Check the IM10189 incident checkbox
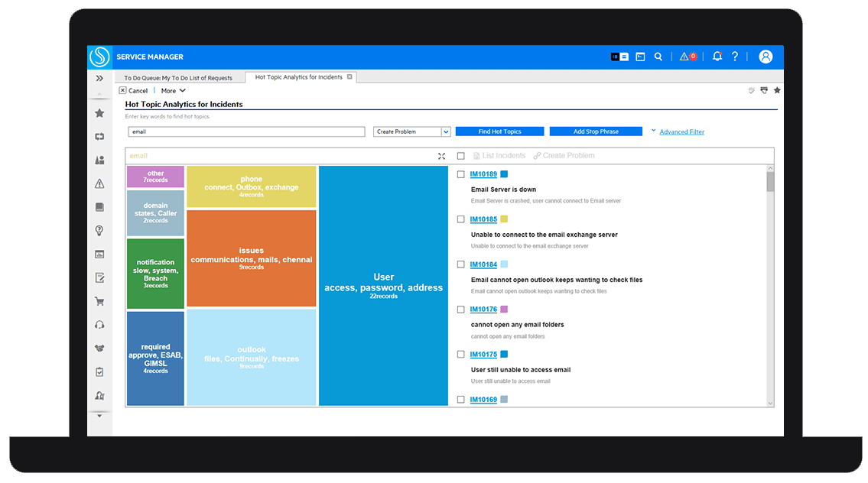Screen dimensions: 868x483 pyautogui.click(x=460, y=174)
